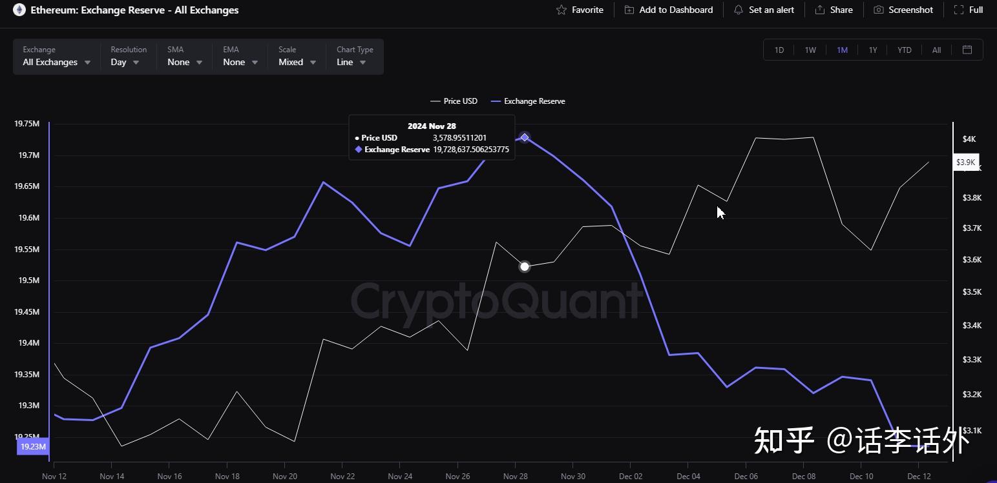Select the 1W time range
Viewport: 997px width, 483px height.
pos(810,50)
